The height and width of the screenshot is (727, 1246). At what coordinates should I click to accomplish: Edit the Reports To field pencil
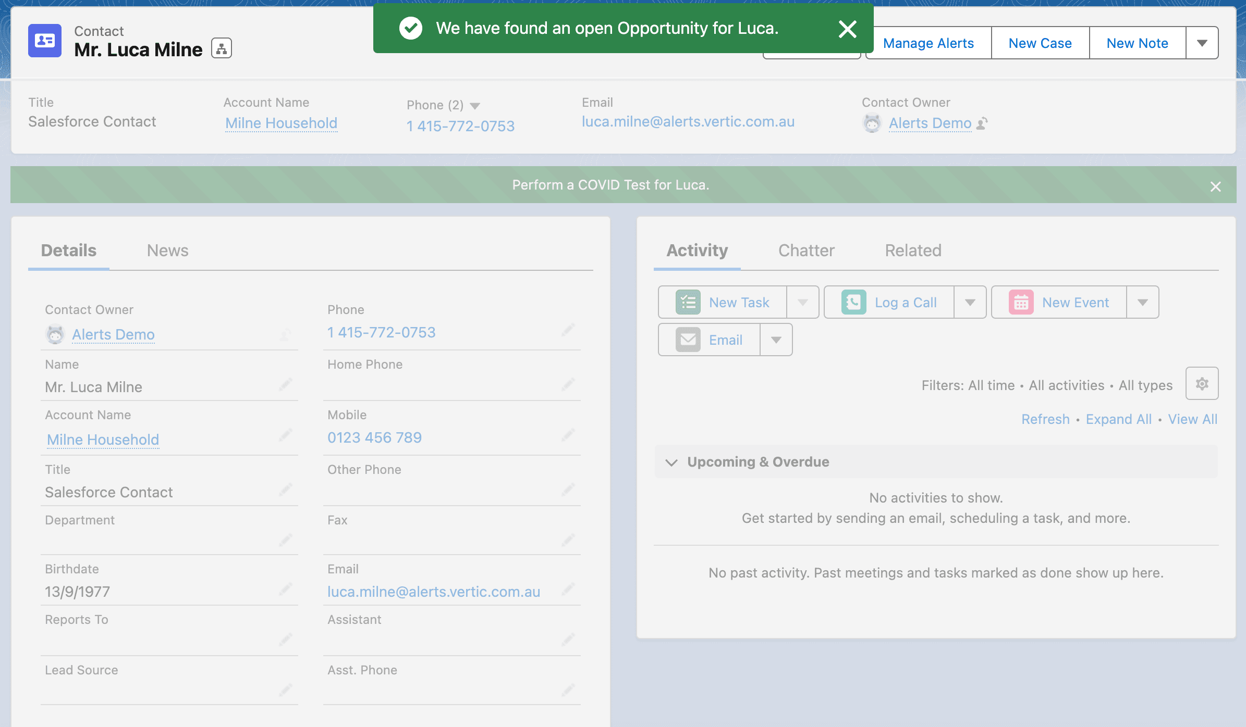(285, 640)
